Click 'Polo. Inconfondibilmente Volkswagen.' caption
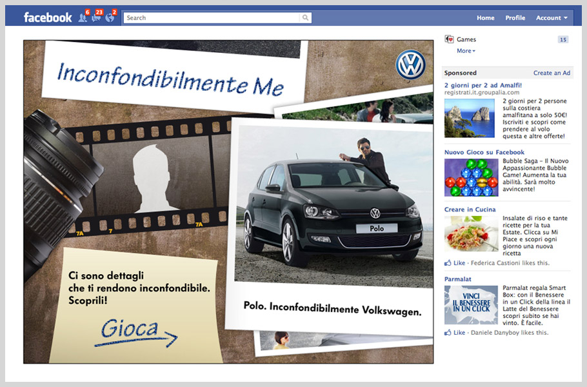 point(332,309)
